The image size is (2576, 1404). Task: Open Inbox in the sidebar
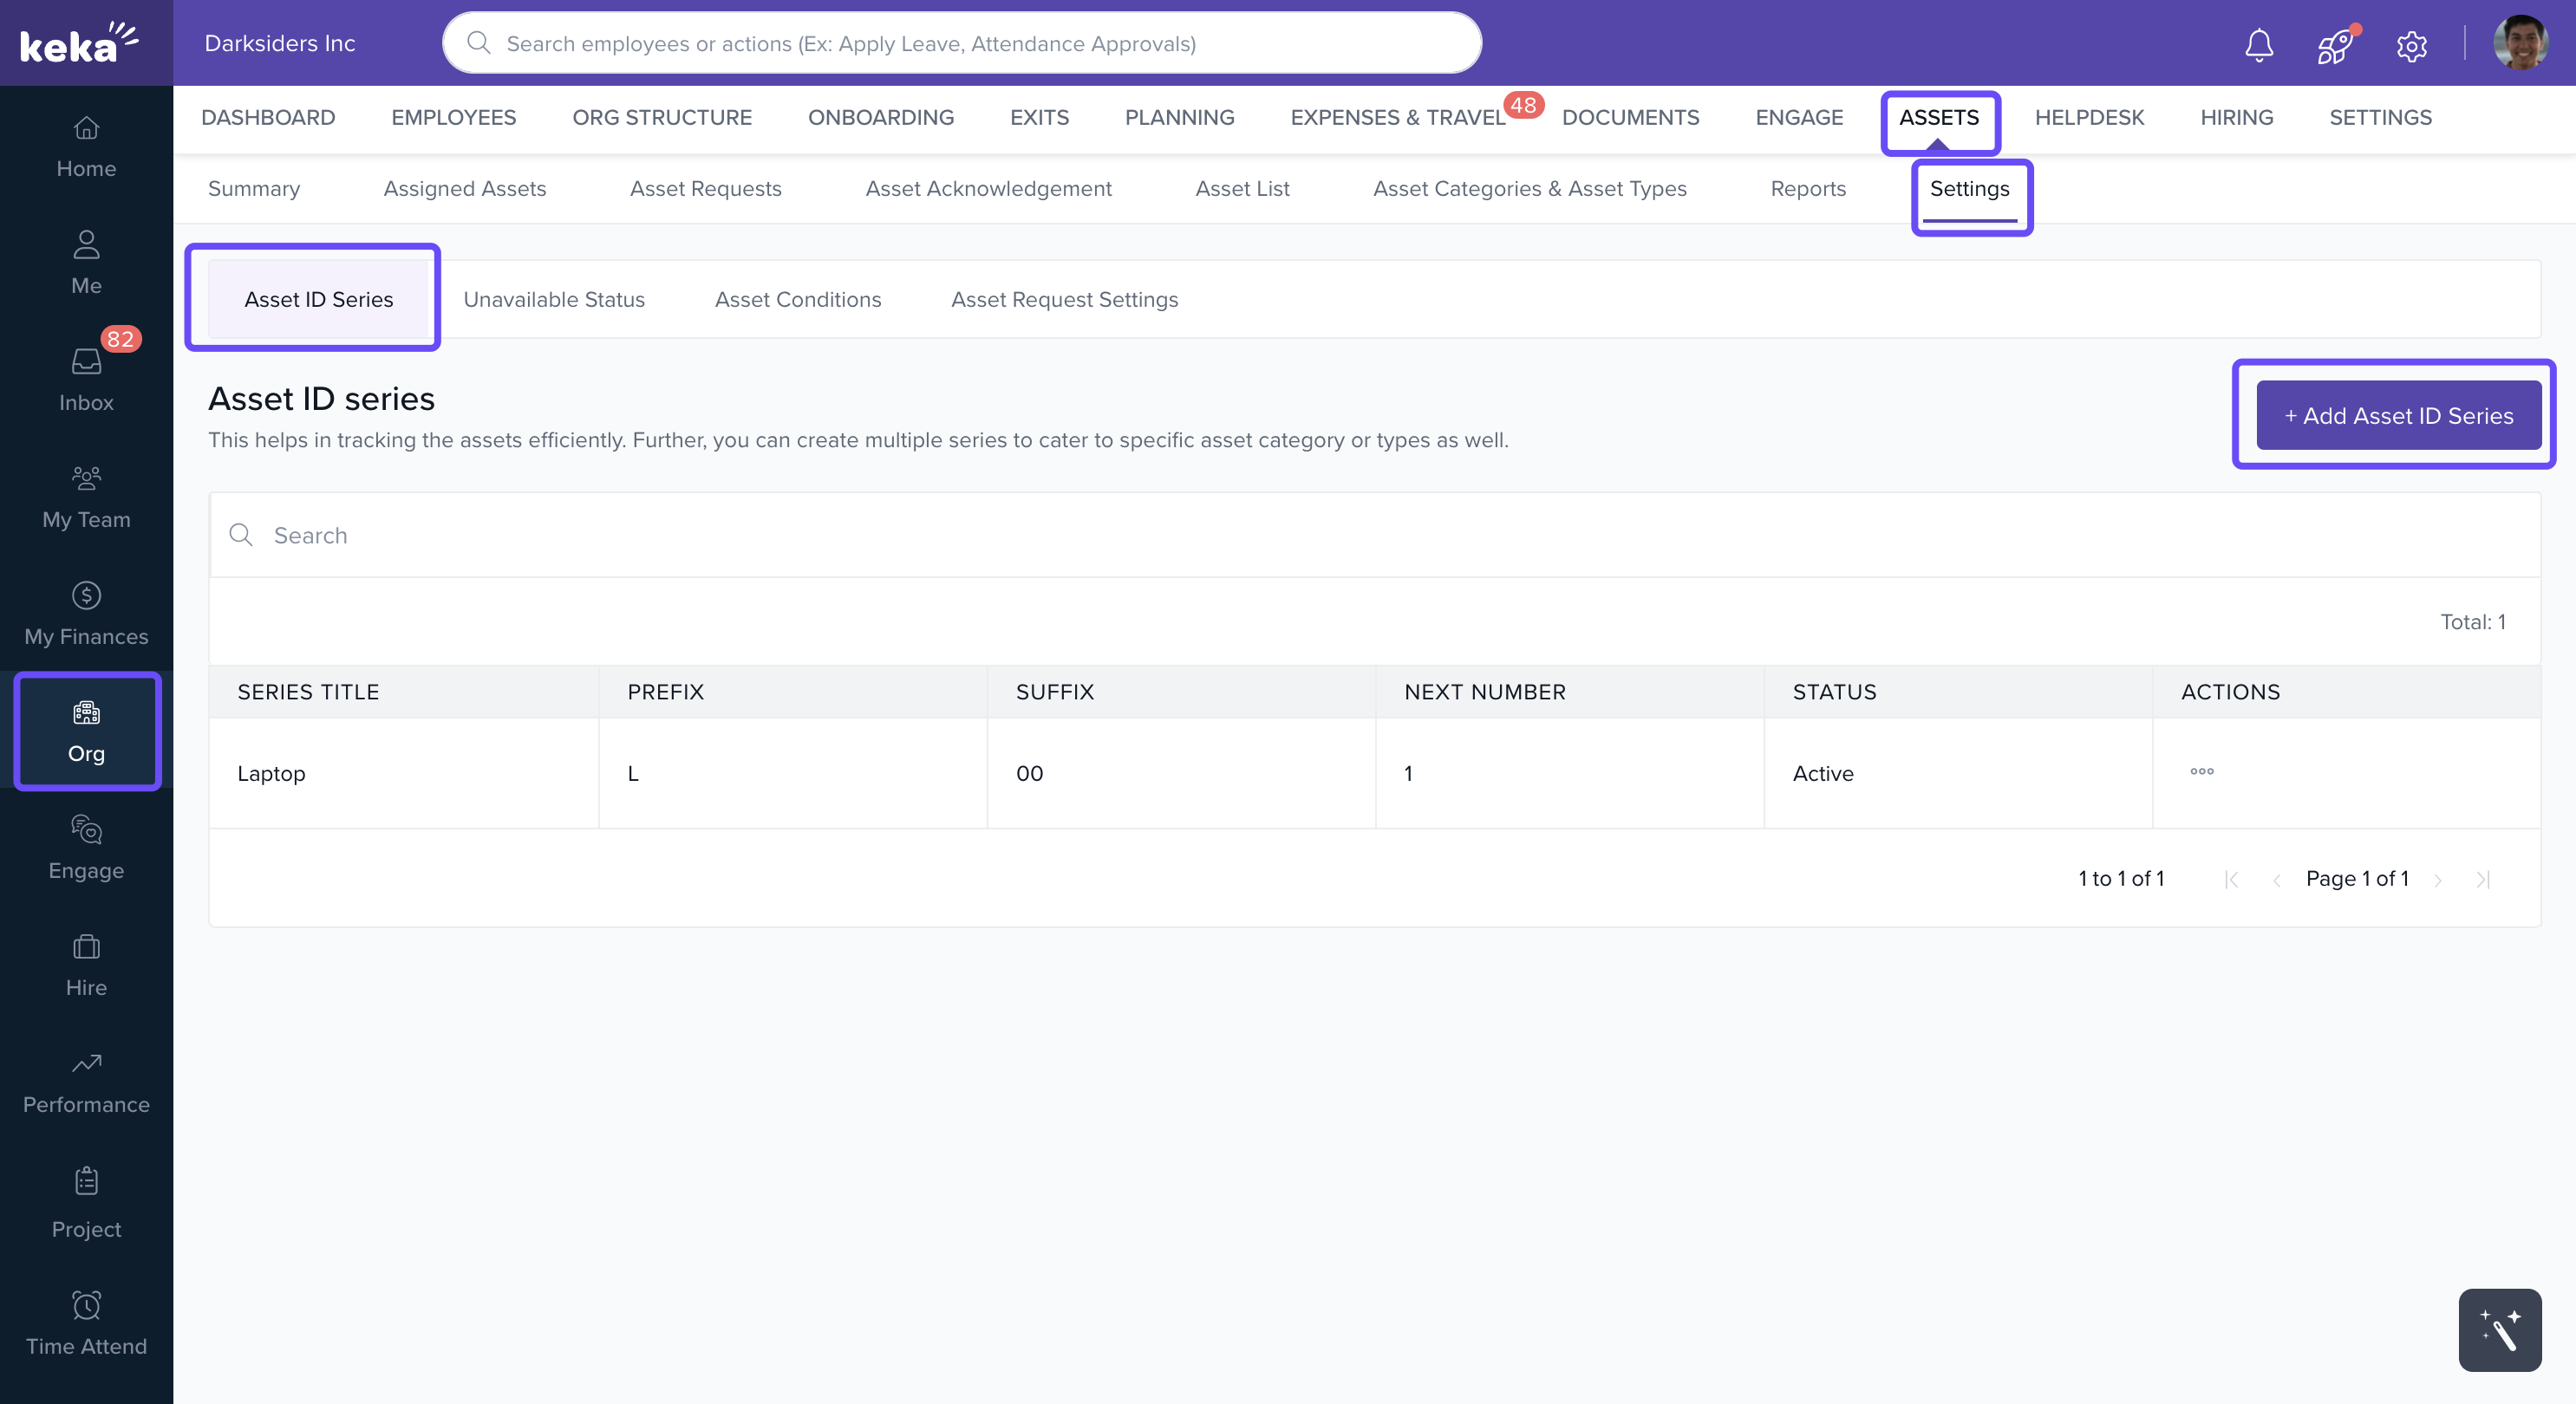pos(86,378)
